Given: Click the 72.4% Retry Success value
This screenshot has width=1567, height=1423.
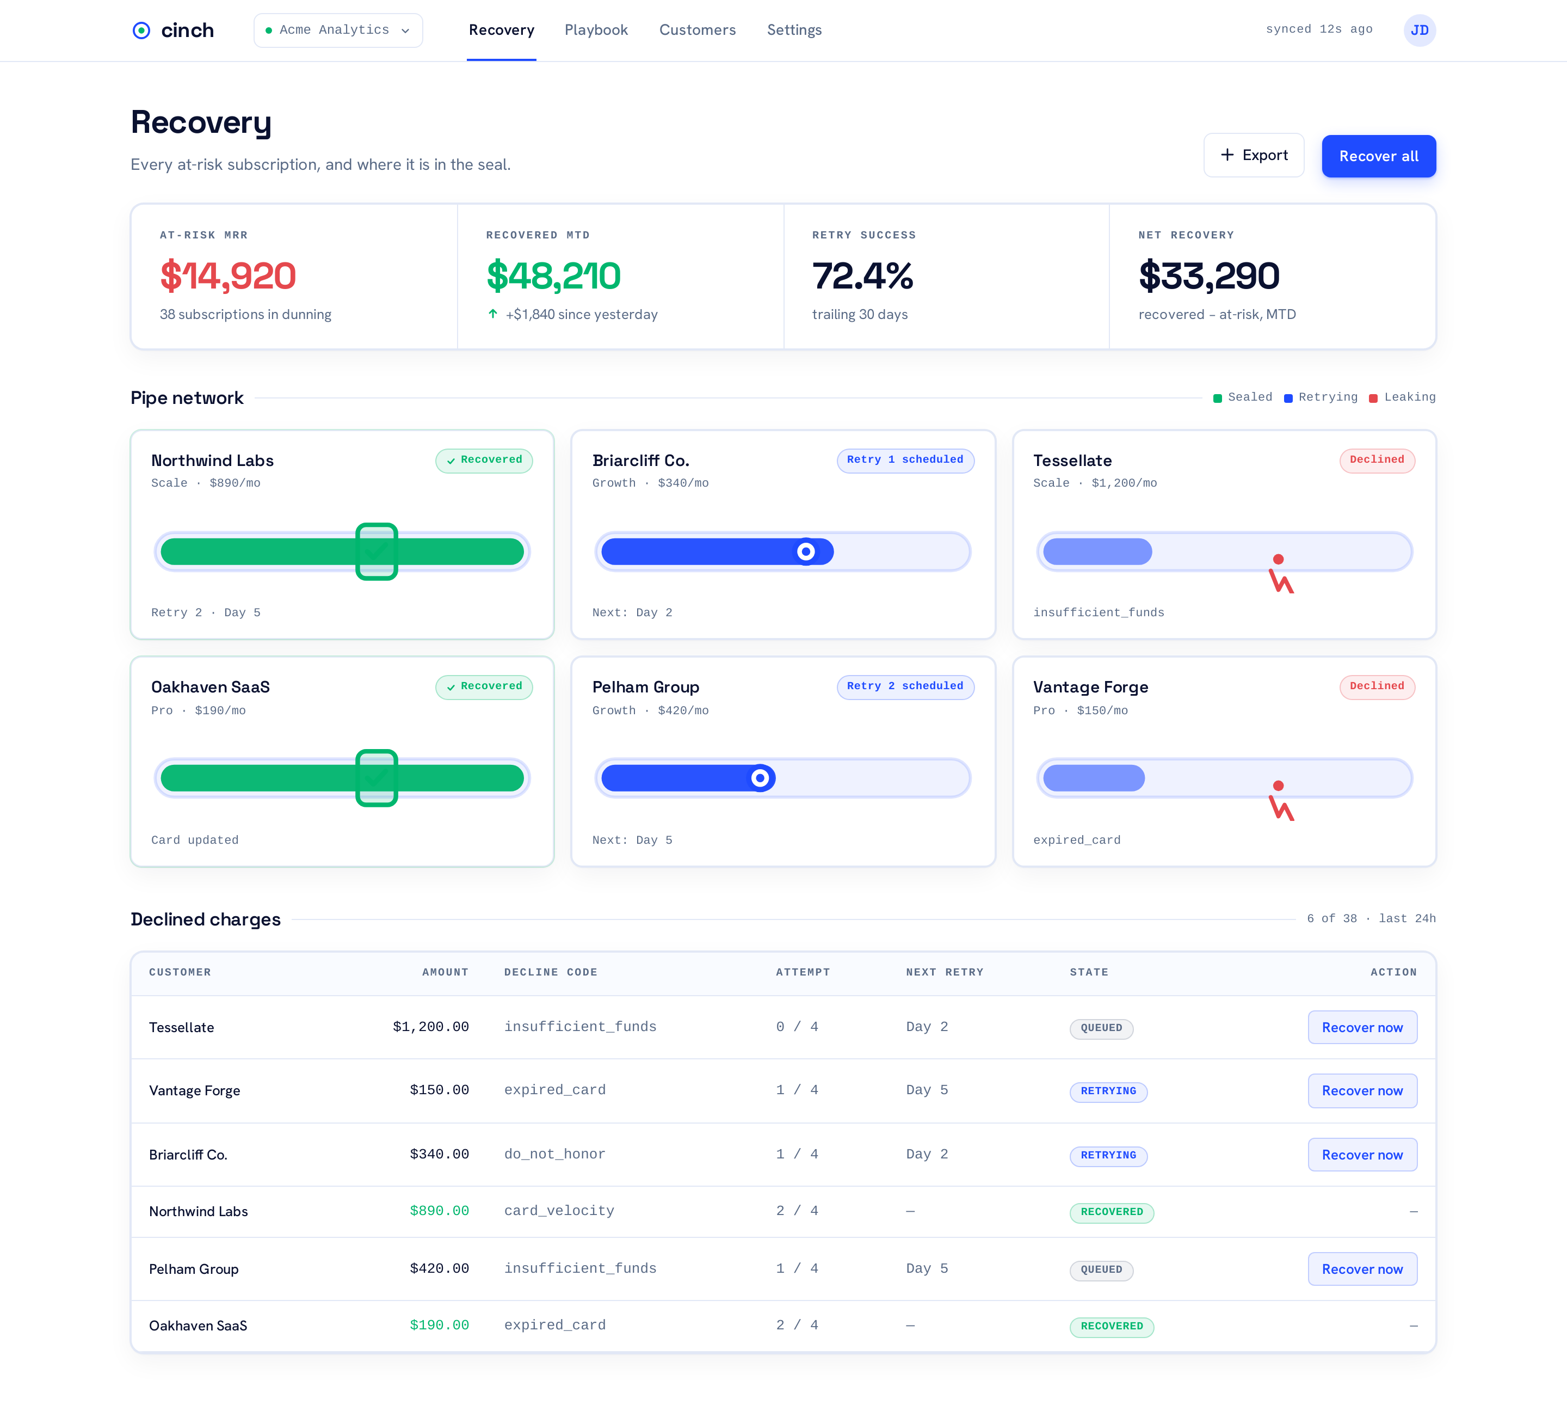Looking at the screenshot, I should tap(863, 276).
